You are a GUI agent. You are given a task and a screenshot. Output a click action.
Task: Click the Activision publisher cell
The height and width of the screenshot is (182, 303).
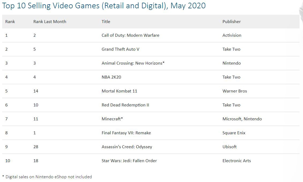pos(232,35)
